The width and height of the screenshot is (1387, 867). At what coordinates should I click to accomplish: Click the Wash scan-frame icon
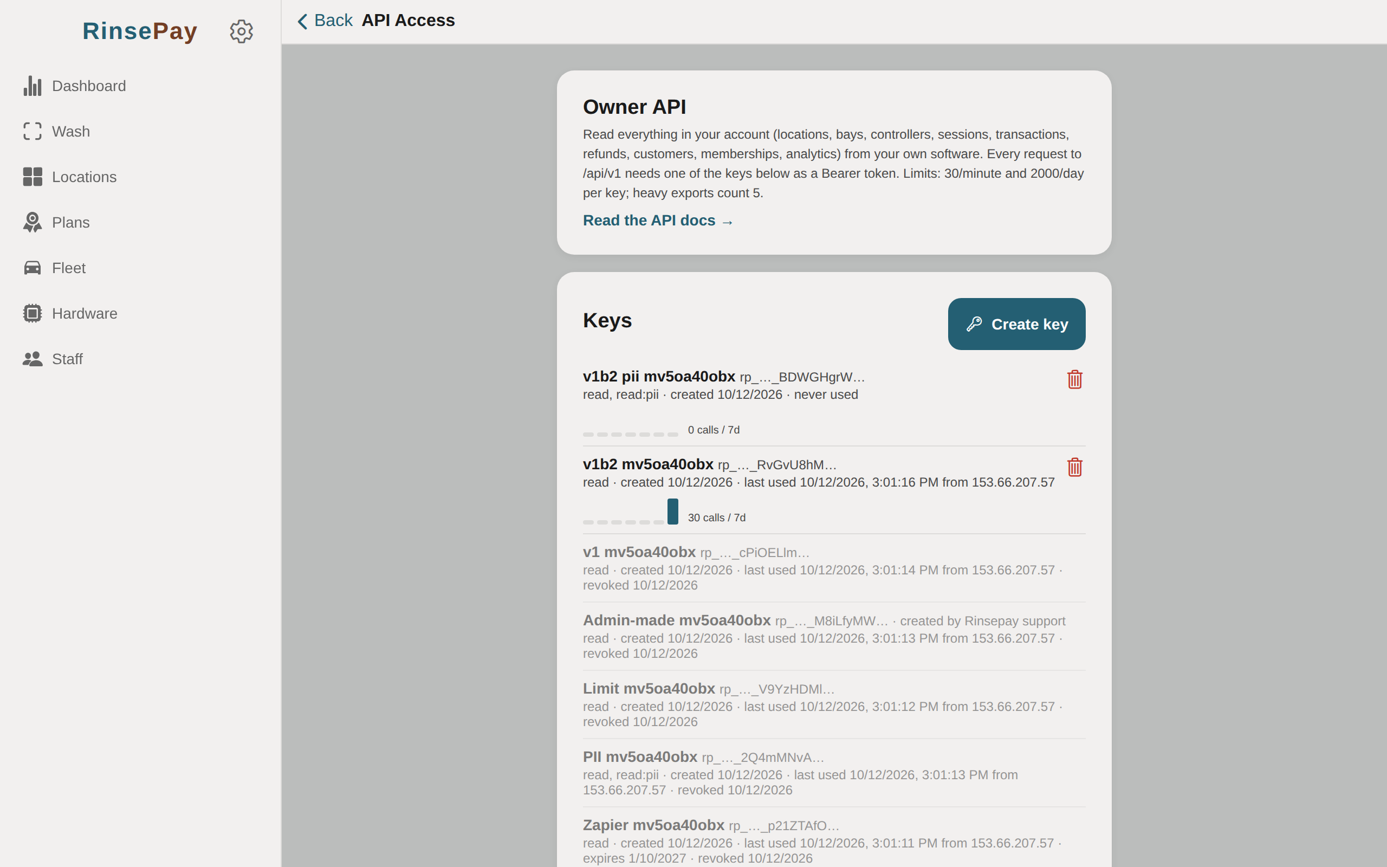click(33, 131)
